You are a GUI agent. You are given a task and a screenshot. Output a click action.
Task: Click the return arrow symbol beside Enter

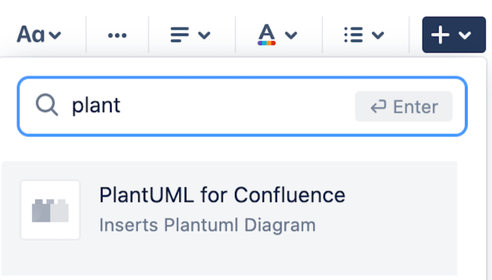tap(378, 106)
